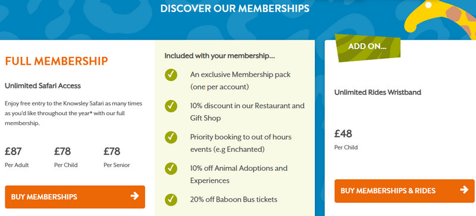Click checkmark icon beside Restaurant discount

171,106
